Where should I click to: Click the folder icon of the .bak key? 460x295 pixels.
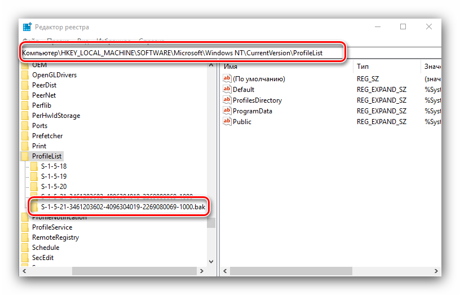point(34,207)
